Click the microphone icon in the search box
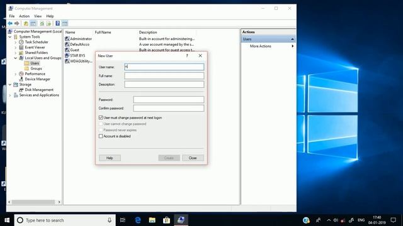The image size is (403, 226). 110,220
